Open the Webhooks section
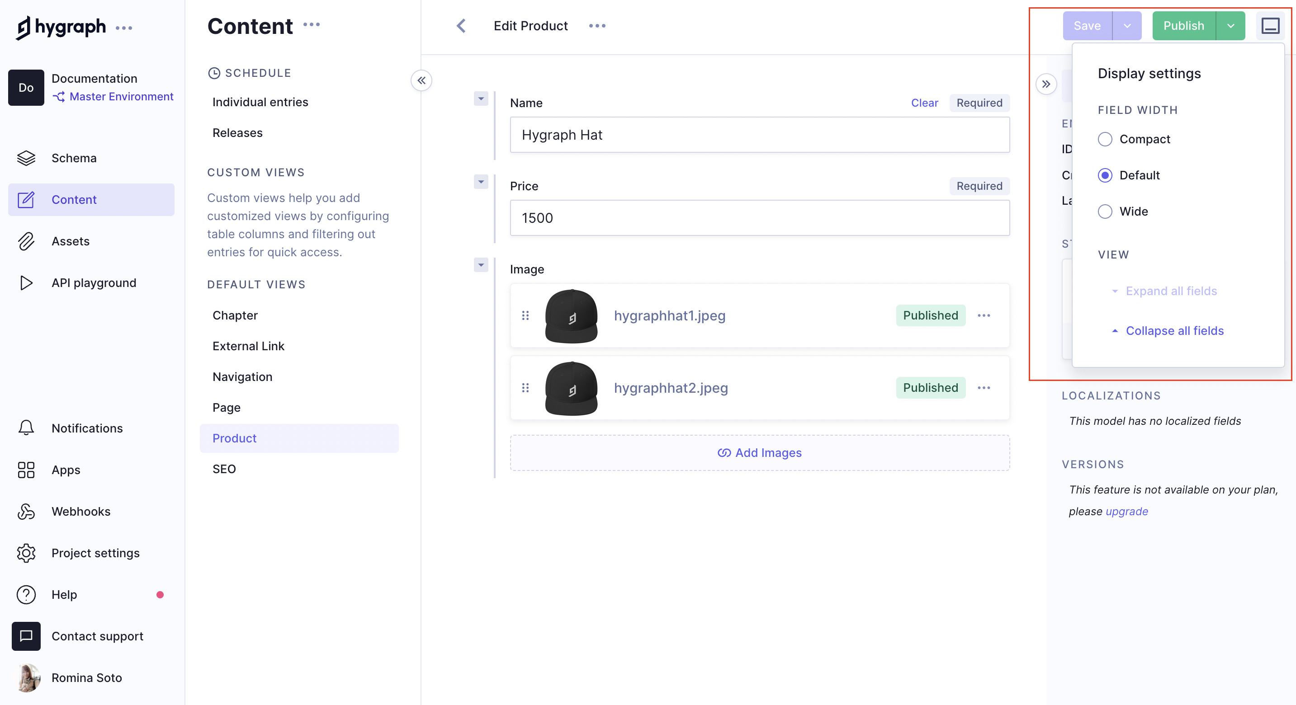1296x705 pixels. click(80, 512)
